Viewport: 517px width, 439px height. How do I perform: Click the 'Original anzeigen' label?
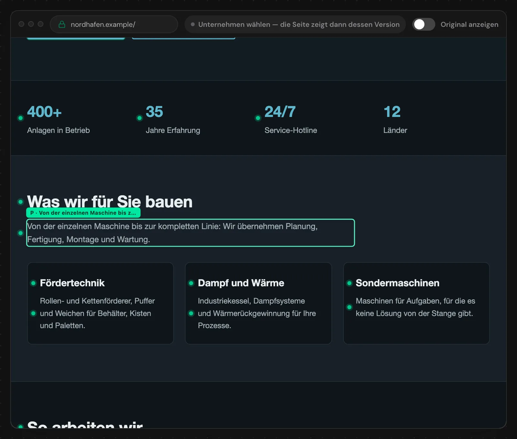[469, 25]
